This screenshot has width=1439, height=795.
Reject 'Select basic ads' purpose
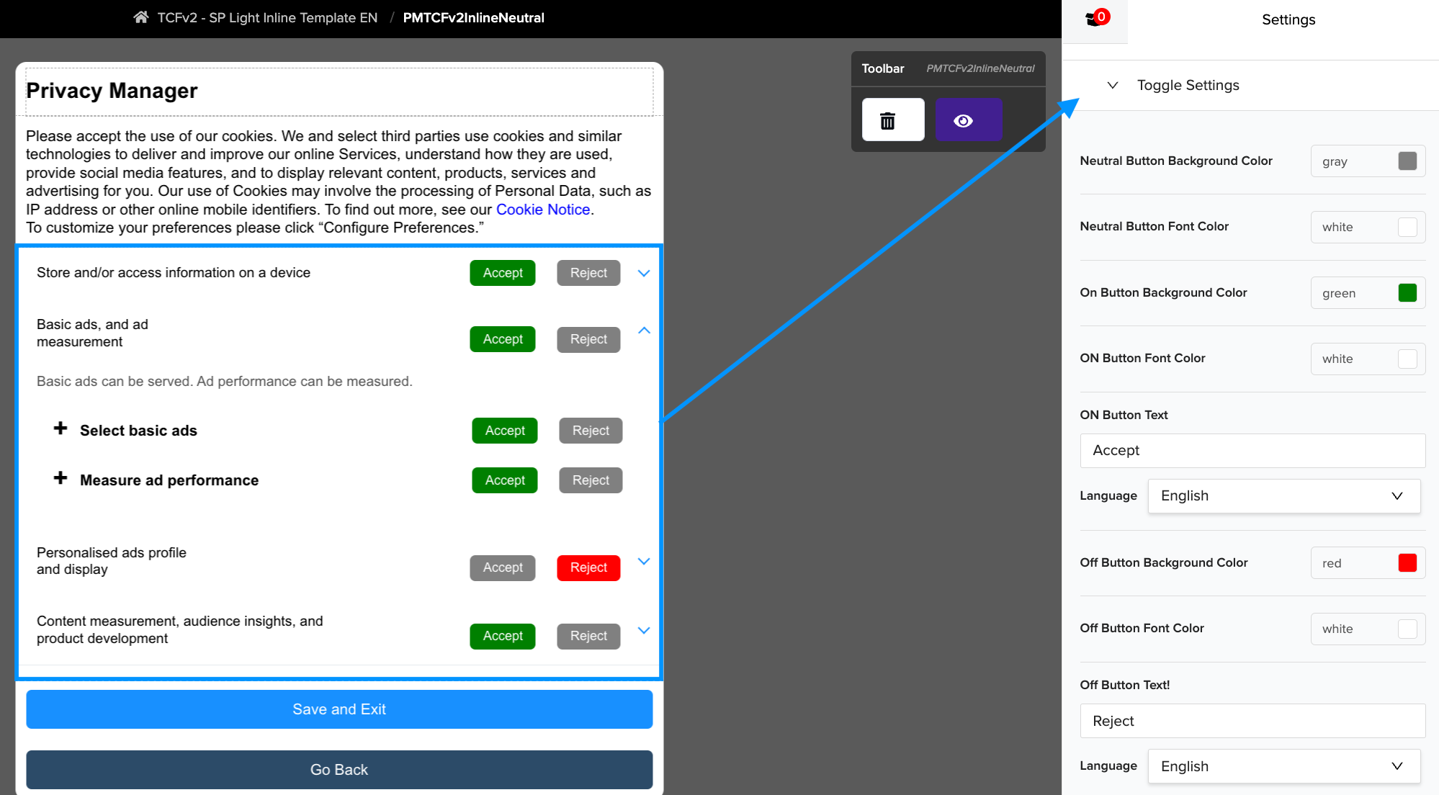point(591,431)
